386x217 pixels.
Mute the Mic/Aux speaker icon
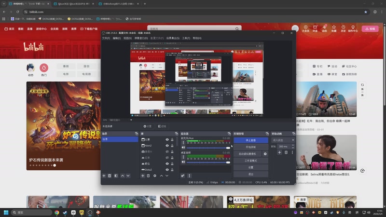click(183, 148)
